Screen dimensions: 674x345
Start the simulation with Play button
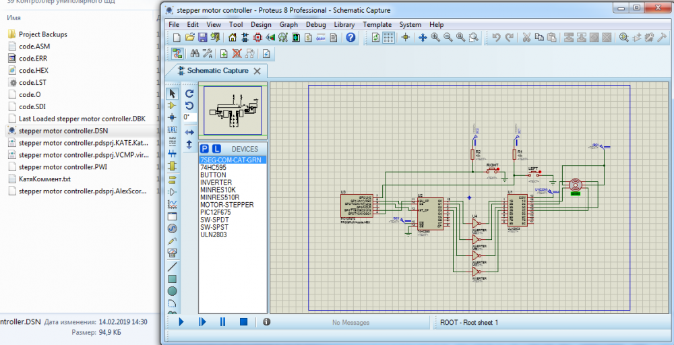[x=181, y=322]
